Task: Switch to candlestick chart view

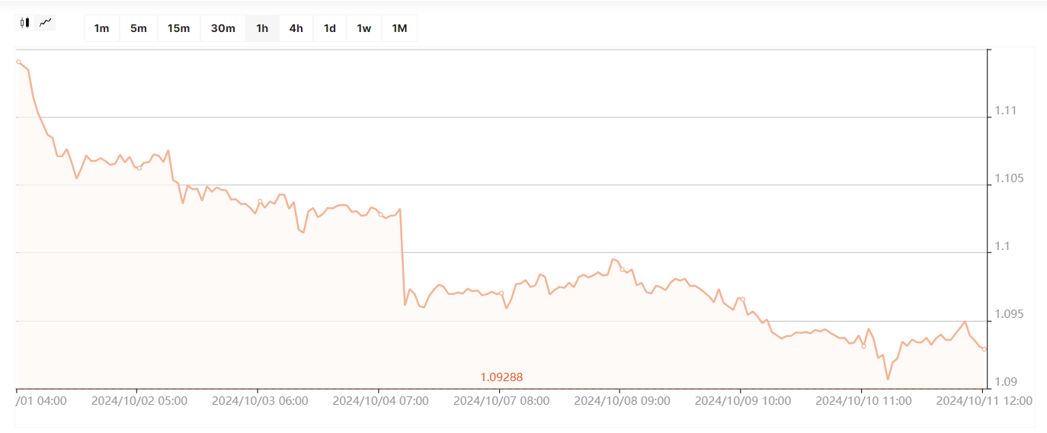Action: pos(25,22)
